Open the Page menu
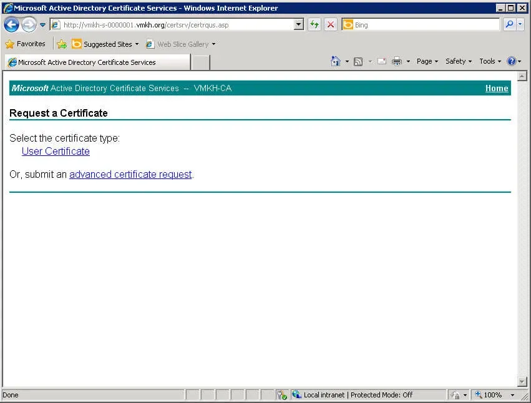Image resolution: width=531 pixels, height=403 pixels. tap(427, 61)
